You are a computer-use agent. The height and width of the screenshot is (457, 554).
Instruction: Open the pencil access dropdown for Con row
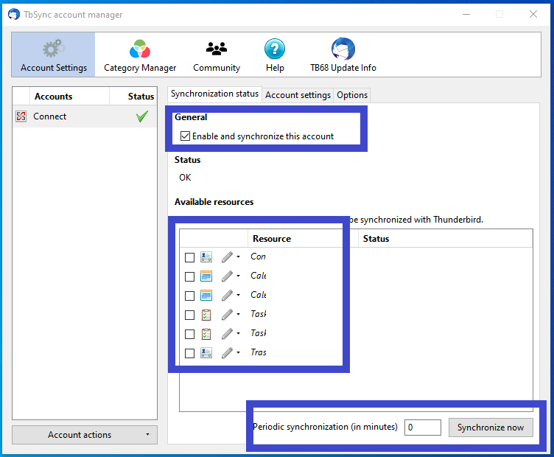coord(231,257)
